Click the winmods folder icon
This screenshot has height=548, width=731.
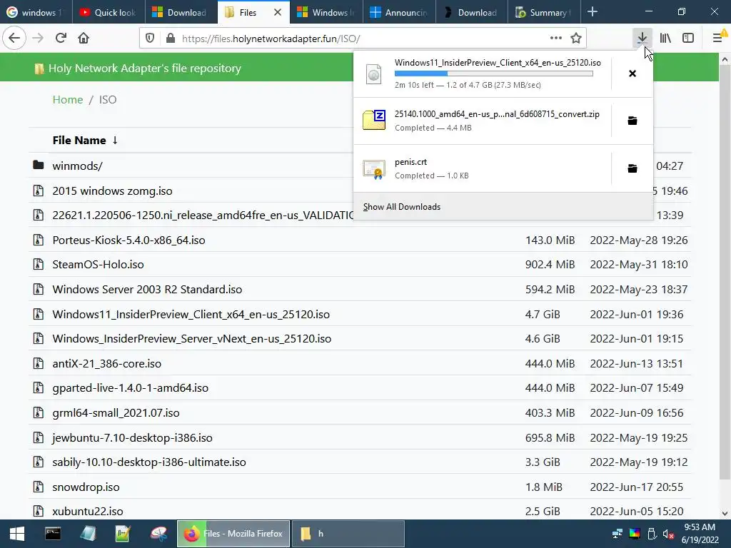[39, 165]
